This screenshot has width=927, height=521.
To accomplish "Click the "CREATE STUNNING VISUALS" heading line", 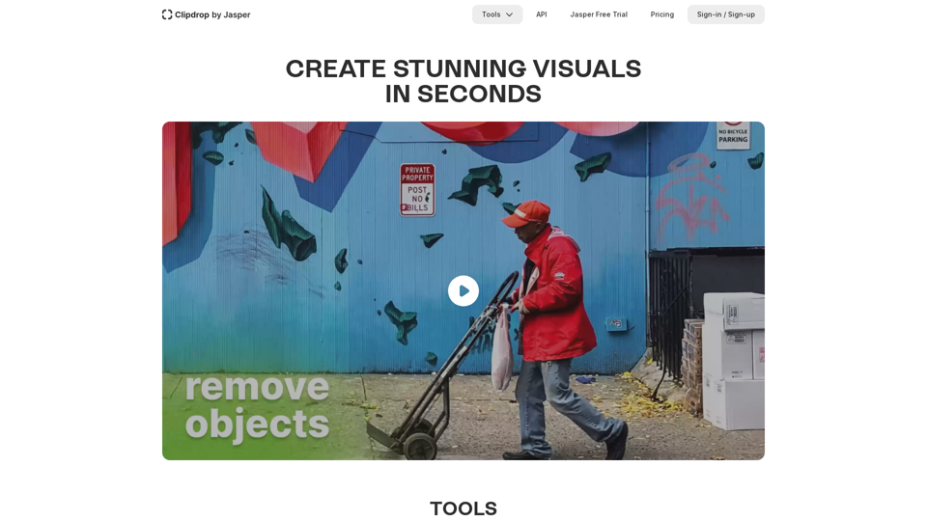I will (463, 69).
